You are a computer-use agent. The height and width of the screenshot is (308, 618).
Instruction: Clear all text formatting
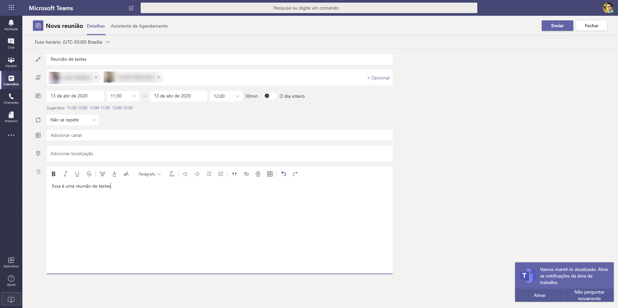tap(172, 174)
